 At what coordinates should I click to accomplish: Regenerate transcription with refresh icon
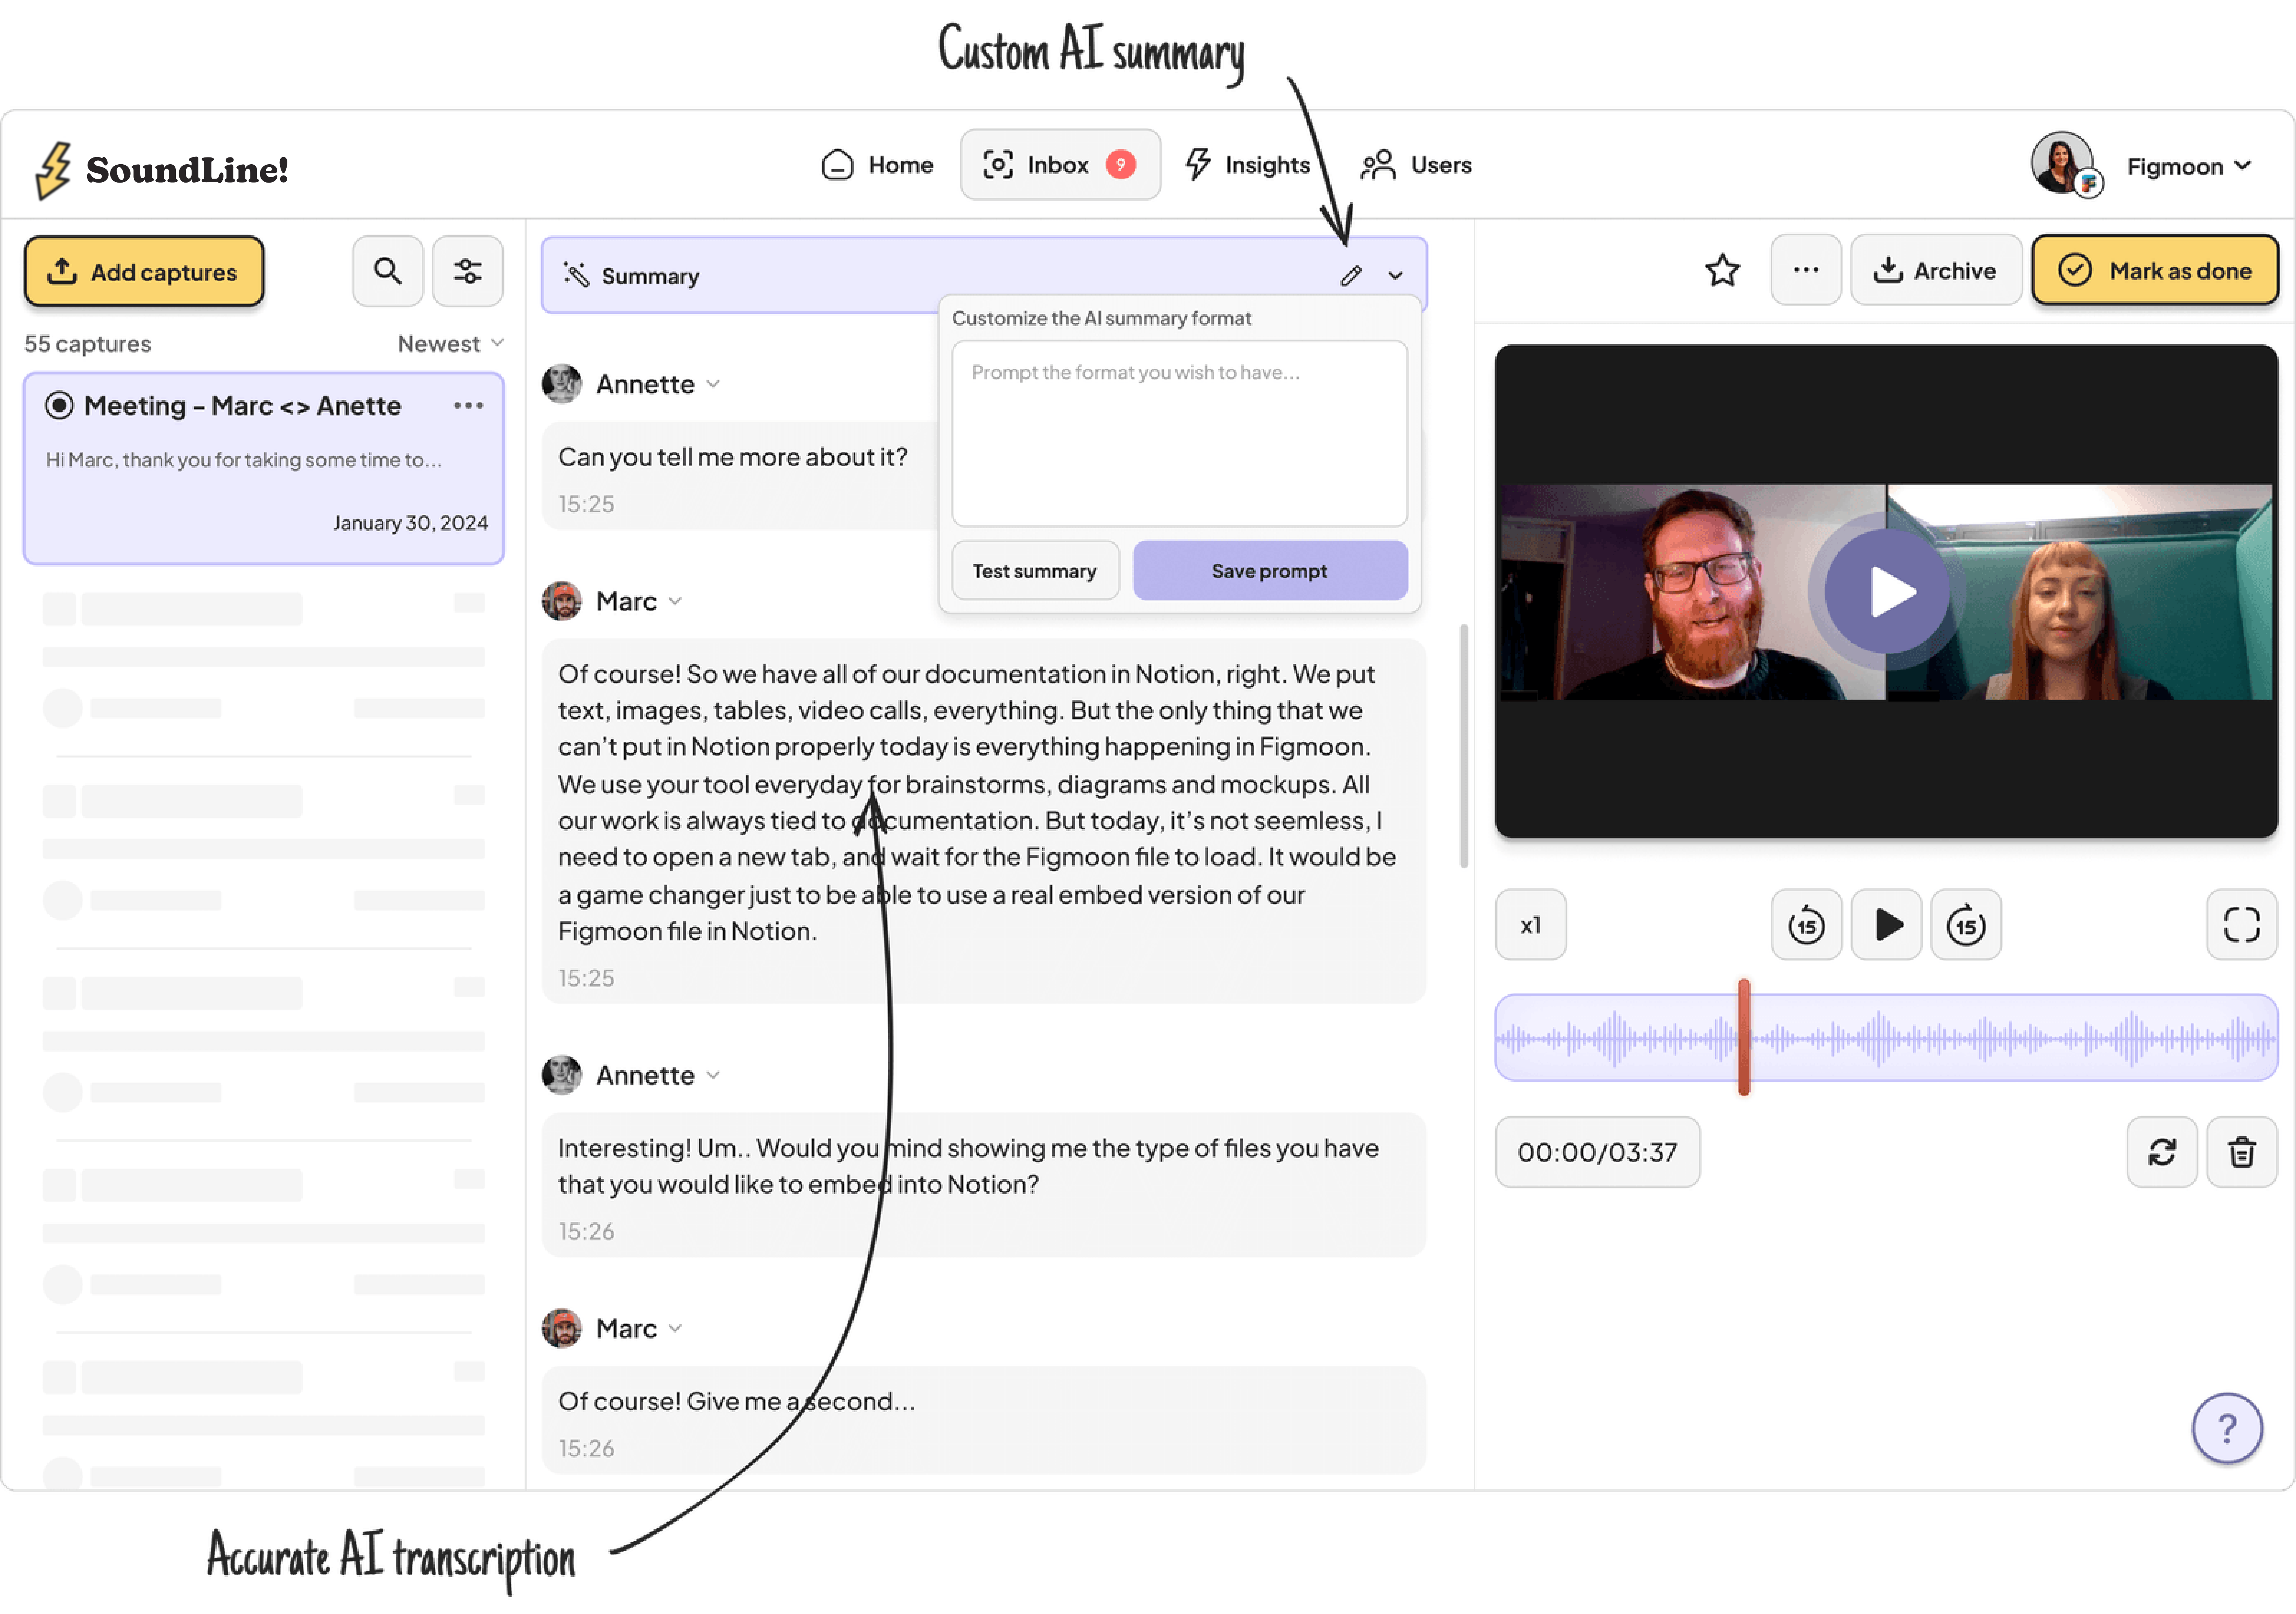pyautogui.click(x=2161, y=1152)
